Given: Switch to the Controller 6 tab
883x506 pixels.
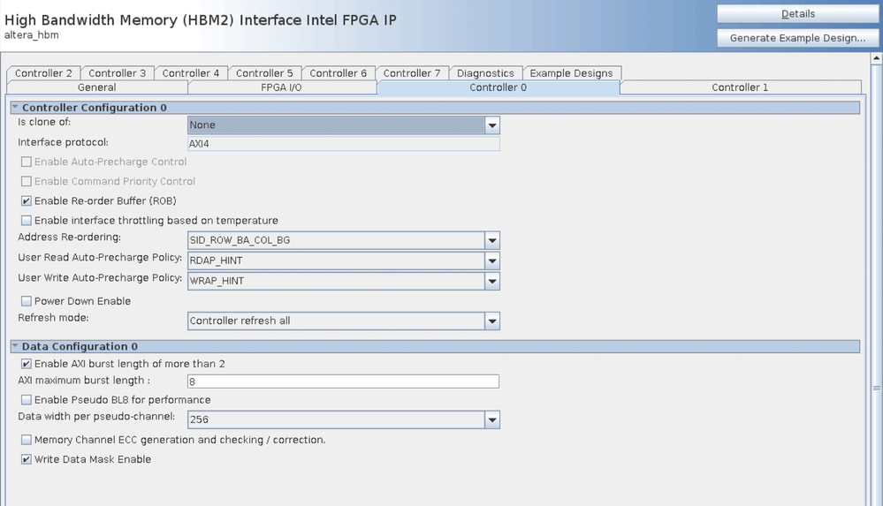Looking at the screenshot, I should (x=338, y=73).
